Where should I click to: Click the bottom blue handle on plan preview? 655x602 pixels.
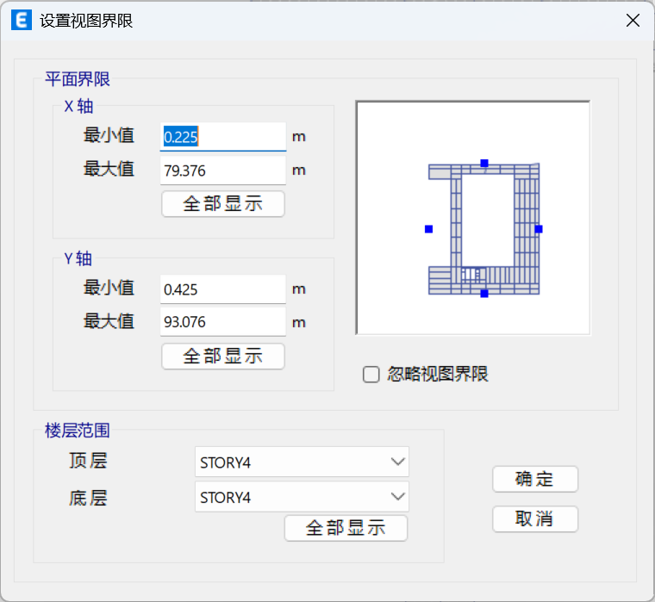pos(484,294)
